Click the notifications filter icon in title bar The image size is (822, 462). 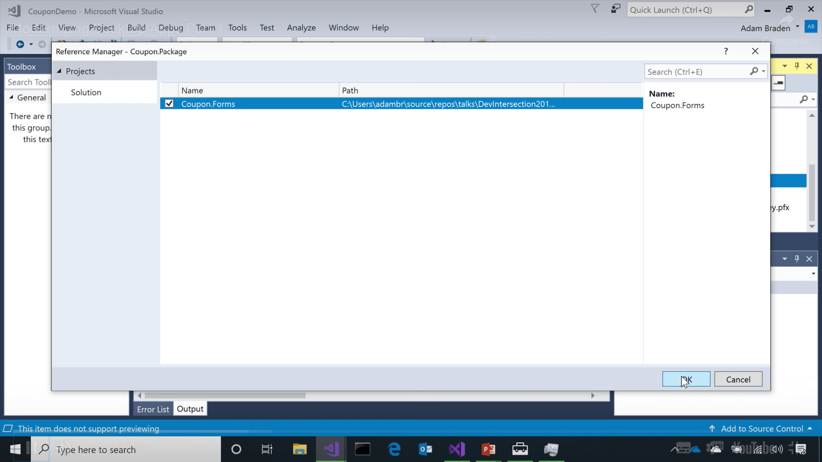(595, 9)
